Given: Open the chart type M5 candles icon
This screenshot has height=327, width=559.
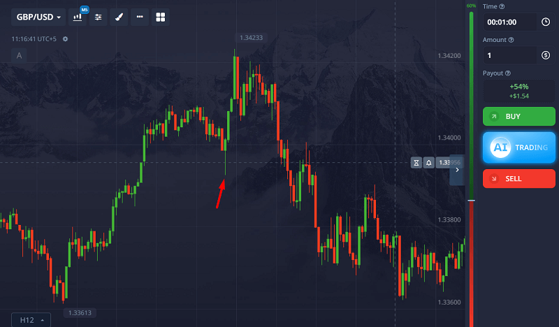Looking at the screenshot, I should (78, 17).
